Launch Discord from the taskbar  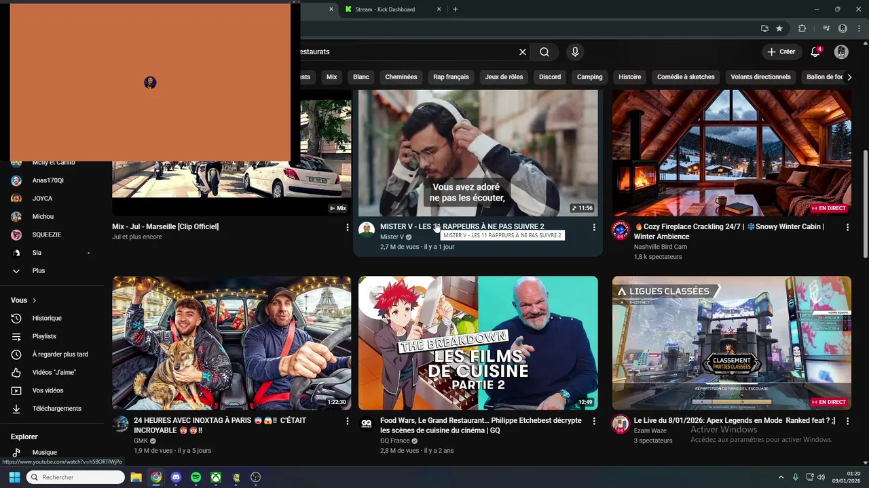[x=176, y=477]
